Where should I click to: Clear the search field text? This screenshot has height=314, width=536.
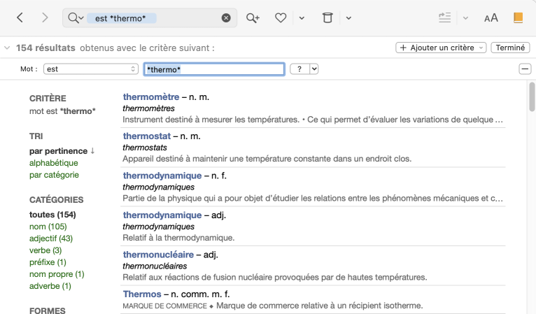coord(226,17)
